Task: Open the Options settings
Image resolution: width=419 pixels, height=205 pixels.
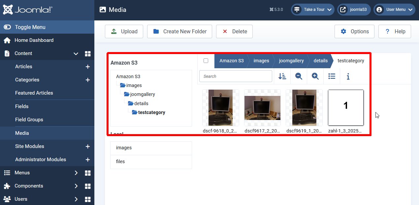Action: click(354, 31)
